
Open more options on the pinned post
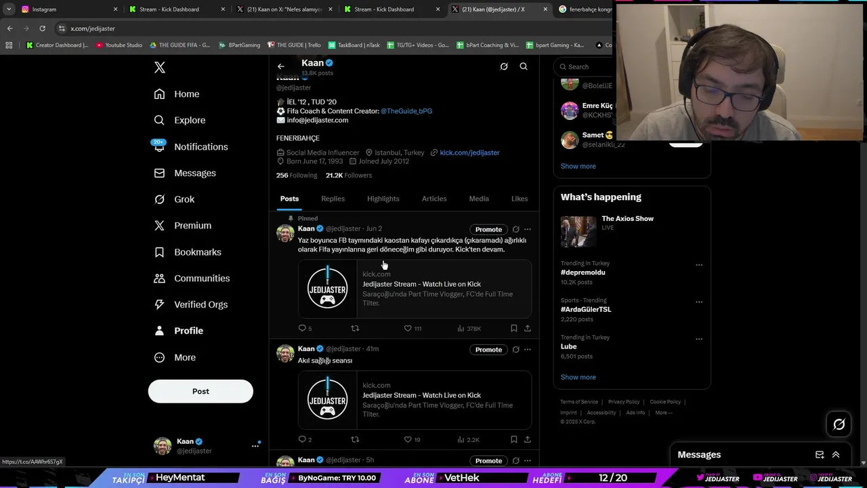pyautogui.click(x=528, y=229)
